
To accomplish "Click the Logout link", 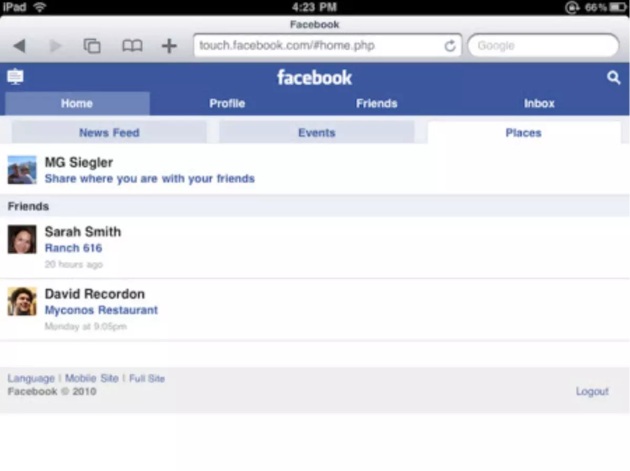I will click(x=592, y=391).
